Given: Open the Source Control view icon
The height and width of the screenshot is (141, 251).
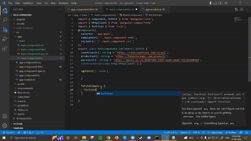Looking at the screenshot, I should [x=5, y=30].
